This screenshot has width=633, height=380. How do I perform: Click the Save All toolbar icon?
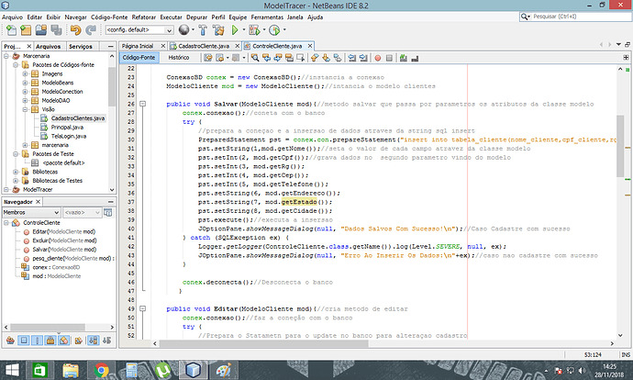click(x=56, y=30)
